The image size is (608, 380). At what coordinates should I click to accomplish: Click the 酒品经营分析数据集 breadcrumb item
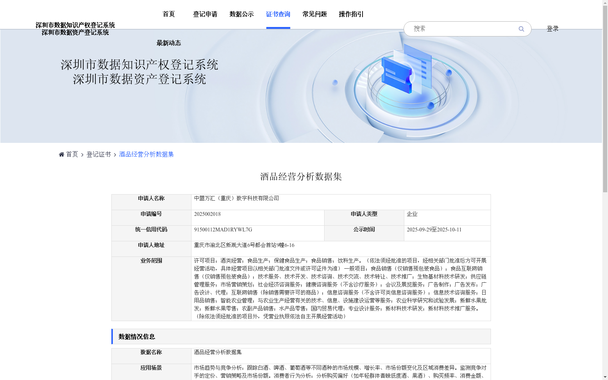pyautogui.click(x=146, y=154)
